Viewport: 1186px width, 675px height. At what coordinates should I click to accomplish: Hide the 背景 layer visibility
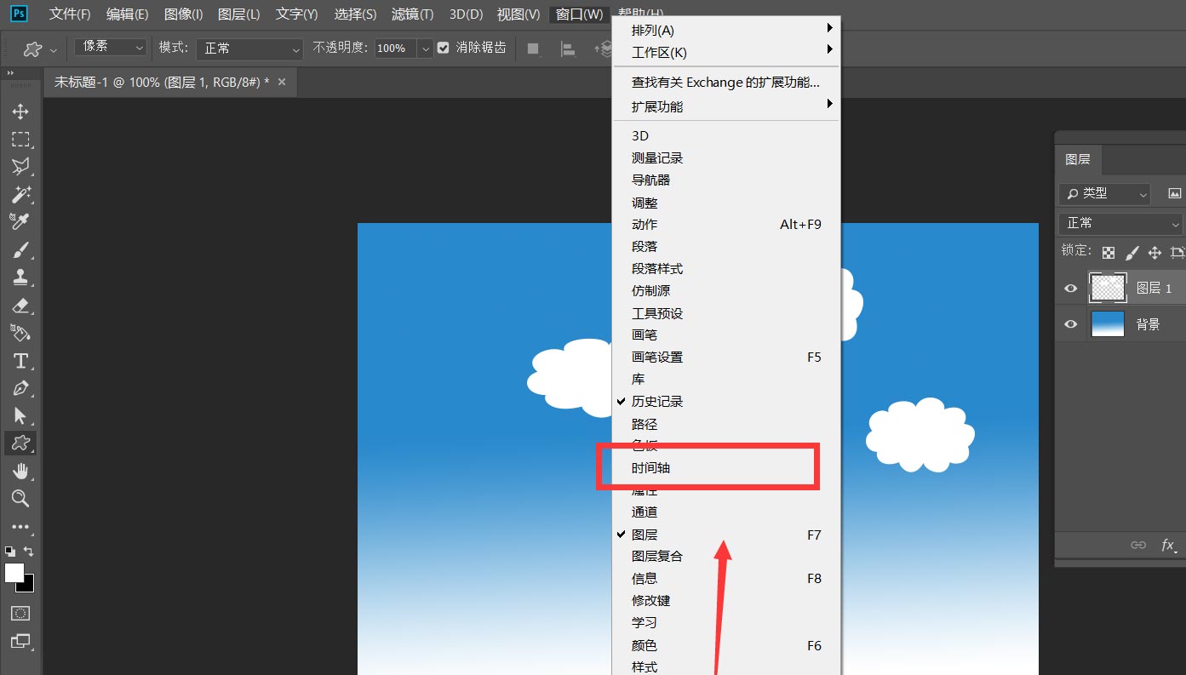tap(1070, 323)
